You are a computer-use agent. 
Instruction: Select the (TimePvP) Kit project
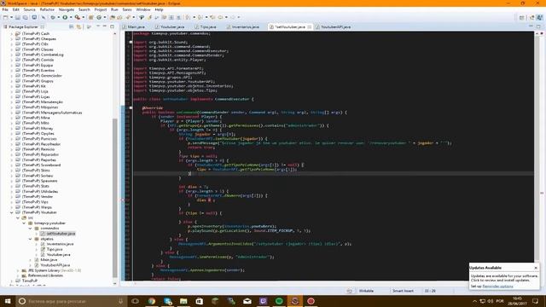click(x=34, y=86)
